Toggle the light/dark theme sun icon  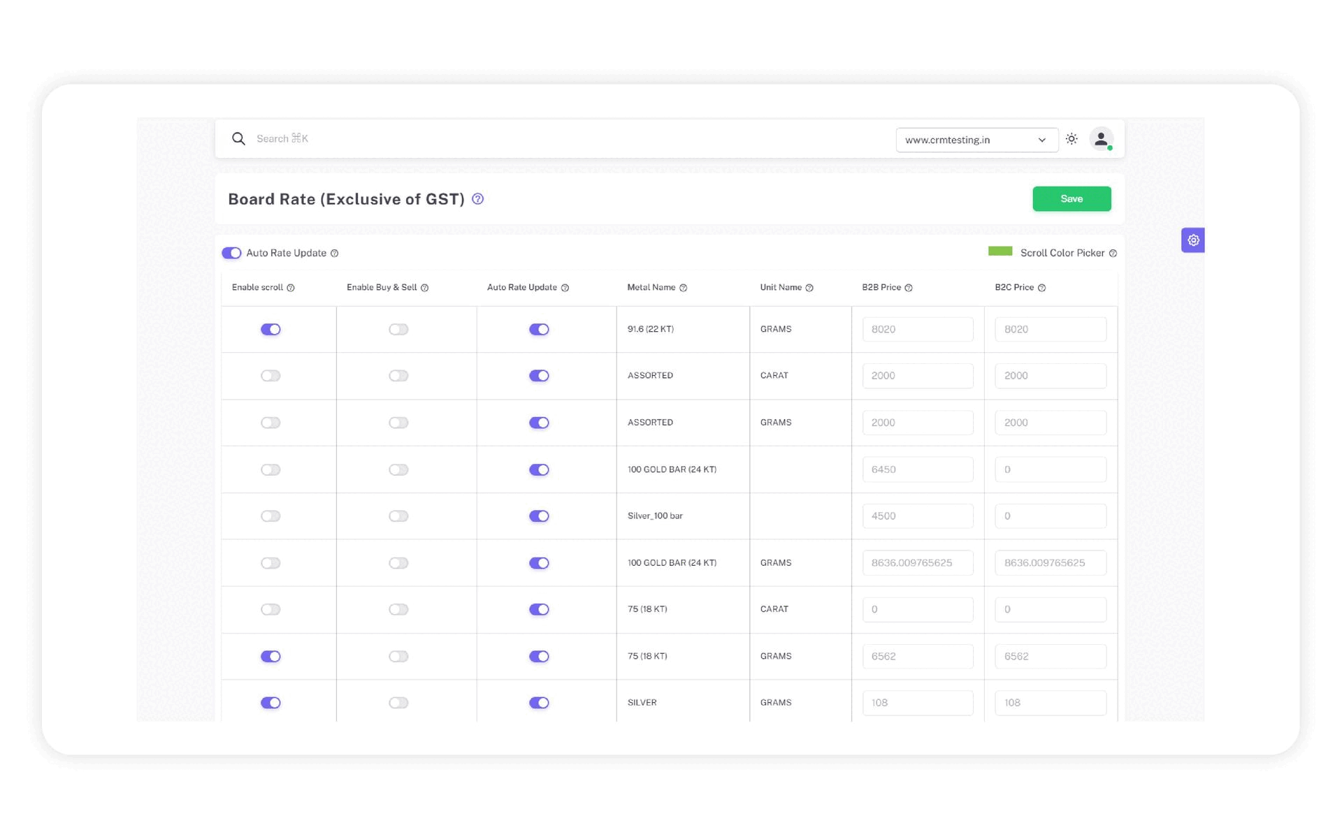tap(1072, 139)
